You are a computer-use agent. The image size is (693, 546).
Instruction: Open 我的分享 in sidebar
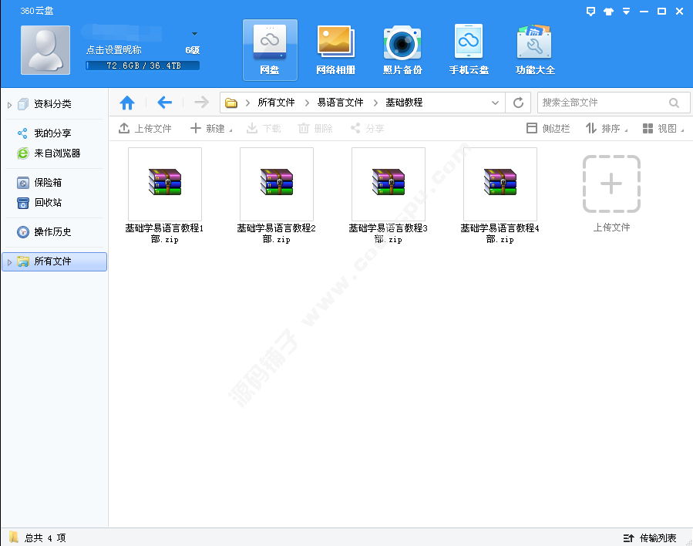point(52,133)
